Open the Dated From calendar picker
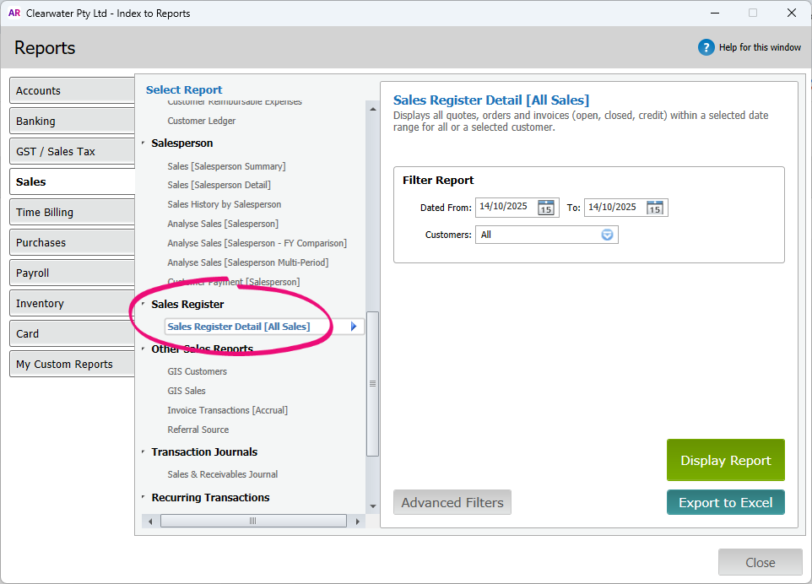This screenshot has height=584, width=812. click(x=546, y=208)
